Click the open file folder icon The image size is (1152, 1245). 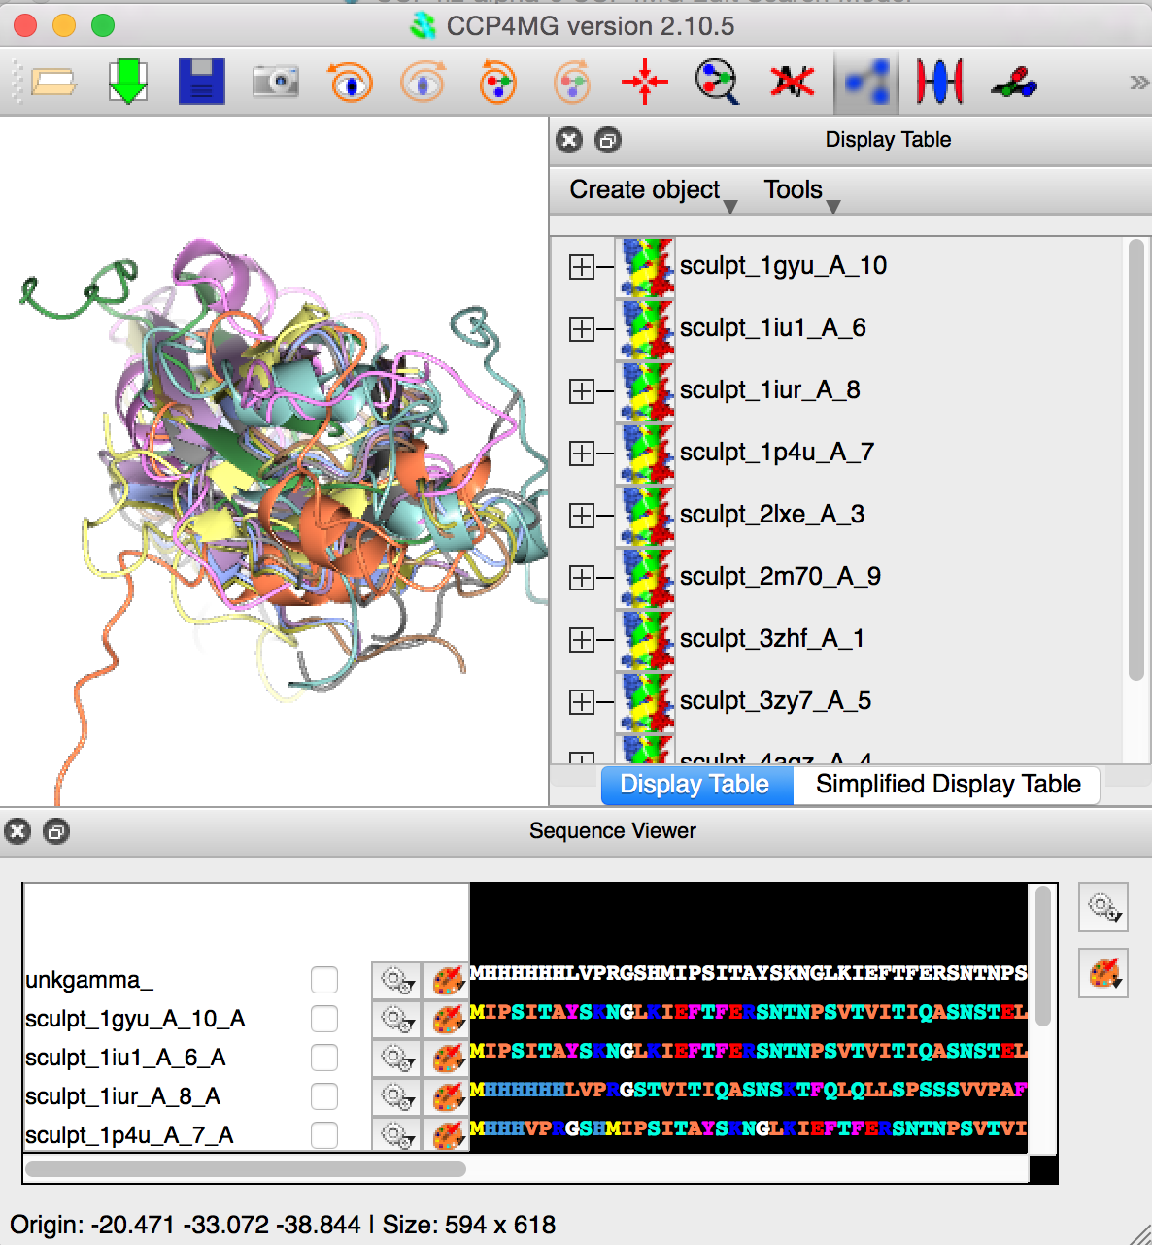[53, 82]
